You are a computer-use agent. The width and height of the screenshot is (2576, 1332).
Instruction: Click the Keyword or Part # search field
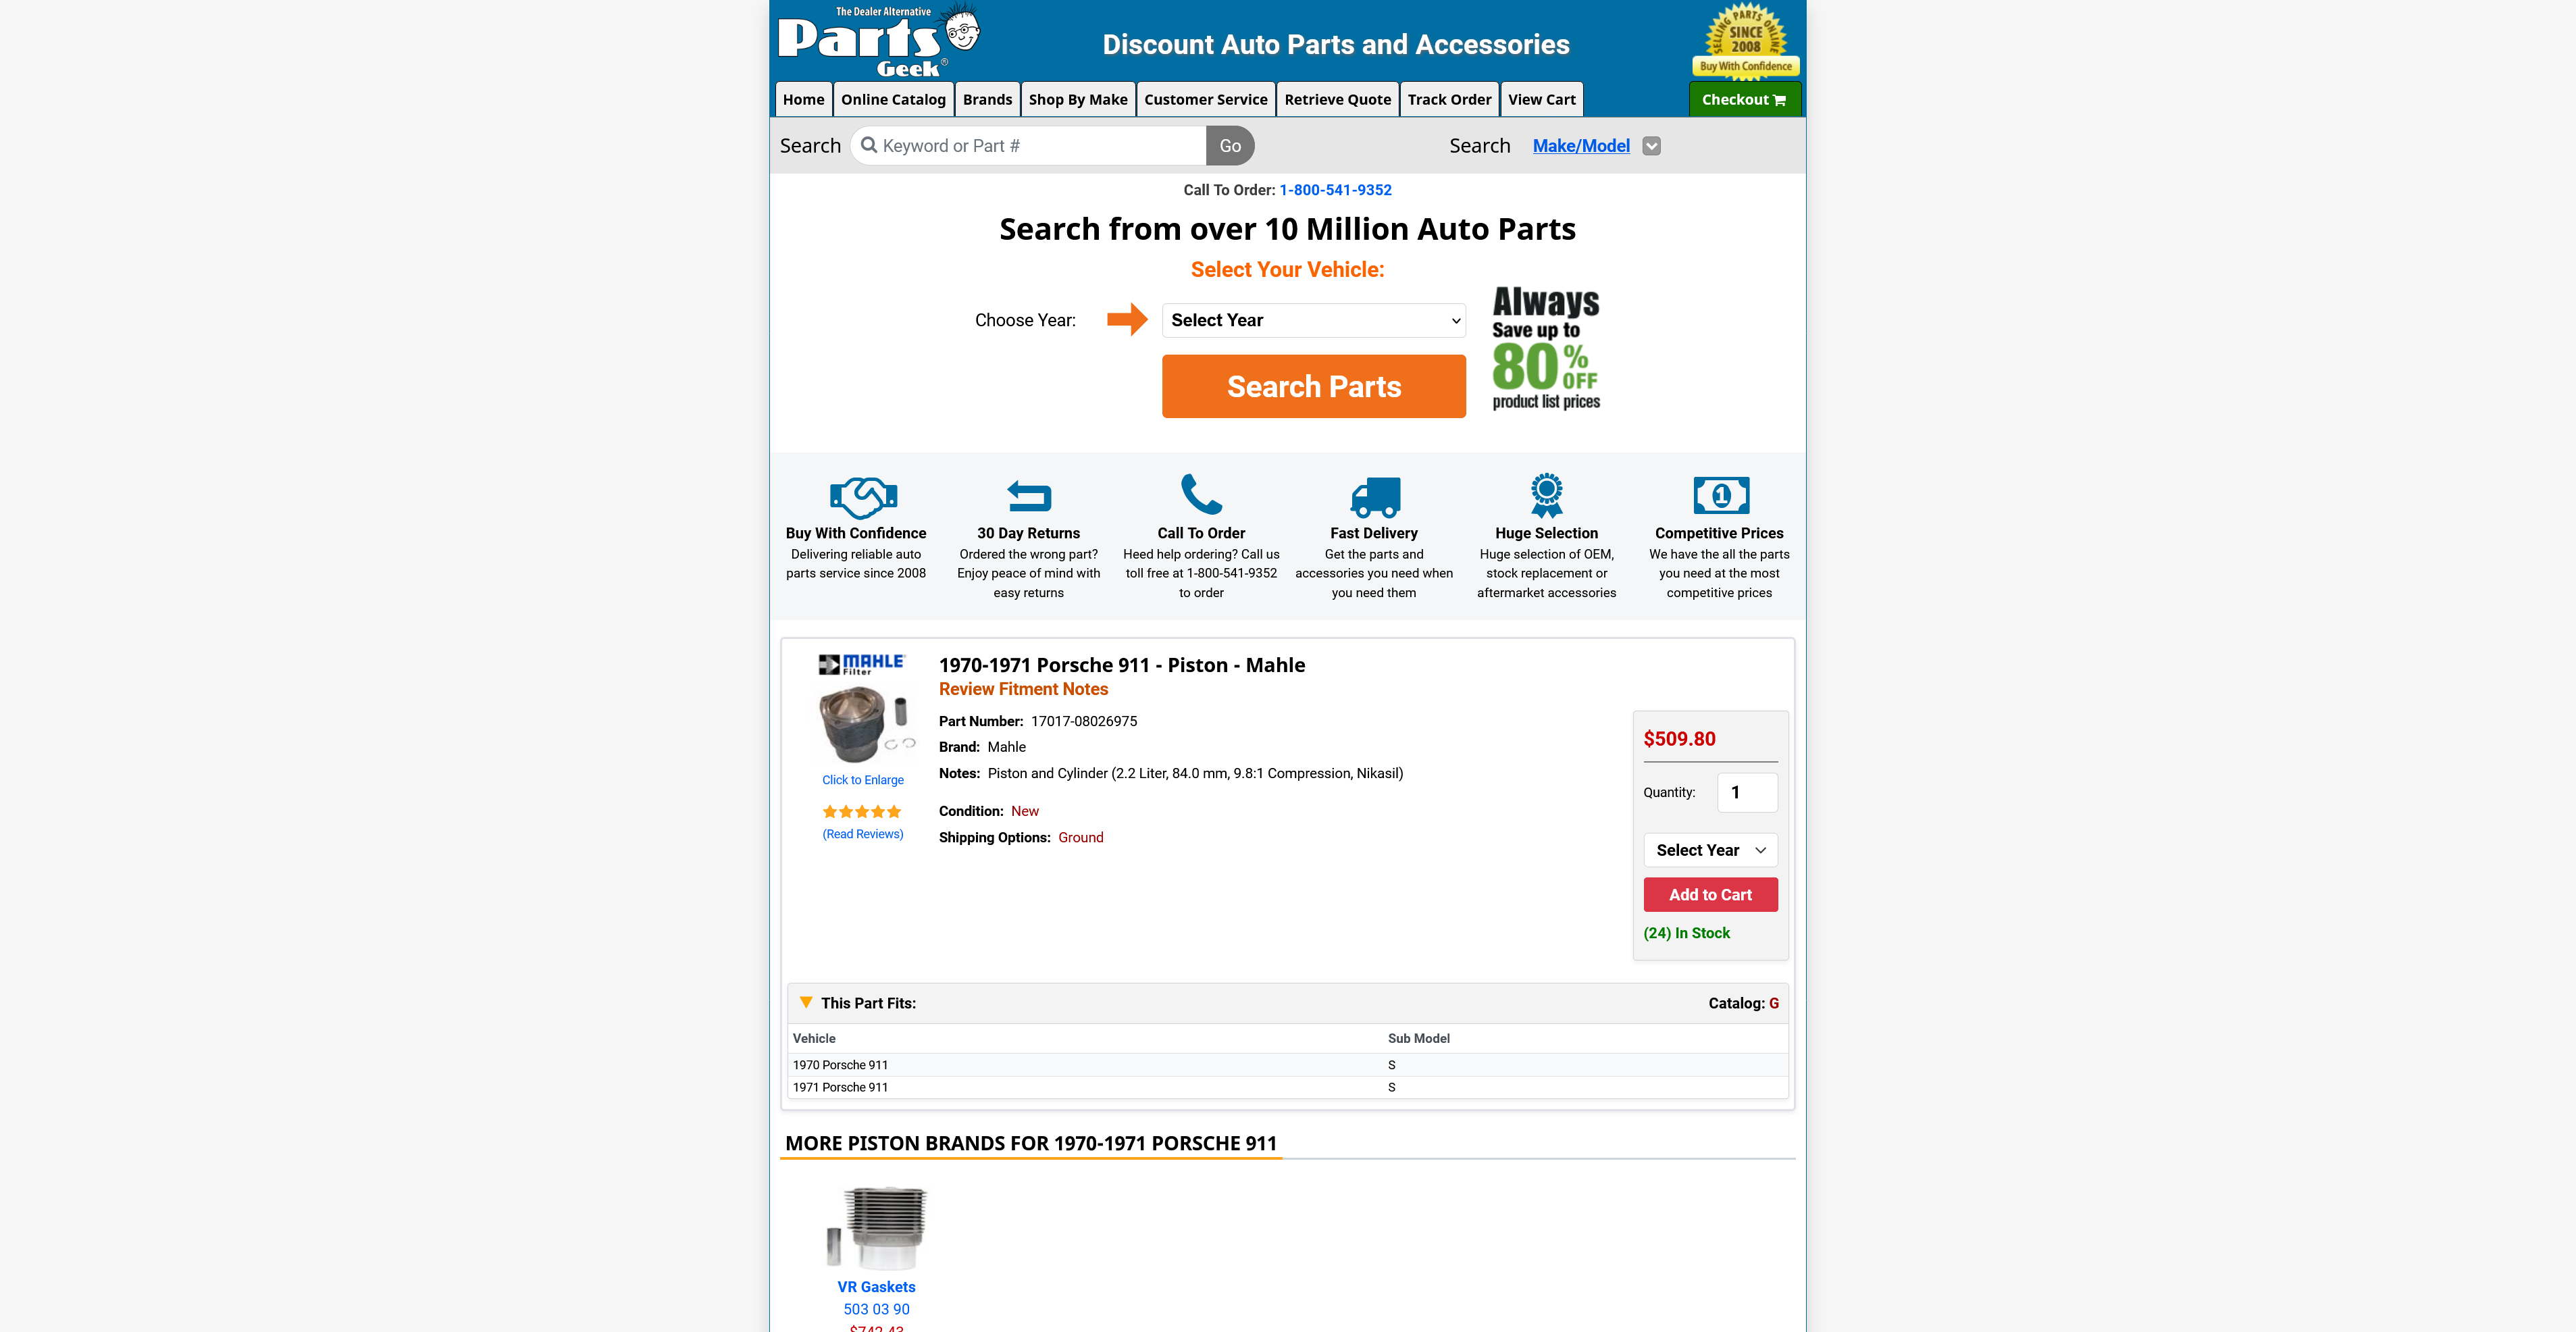1028,146
